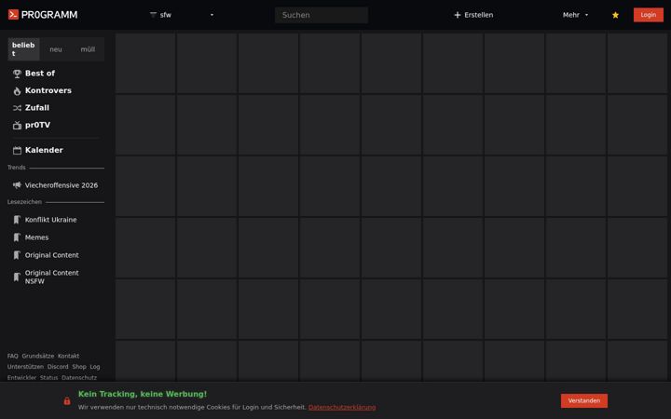
Task: Click the bookmark icon for Original Content
Action: click(17, 255)
